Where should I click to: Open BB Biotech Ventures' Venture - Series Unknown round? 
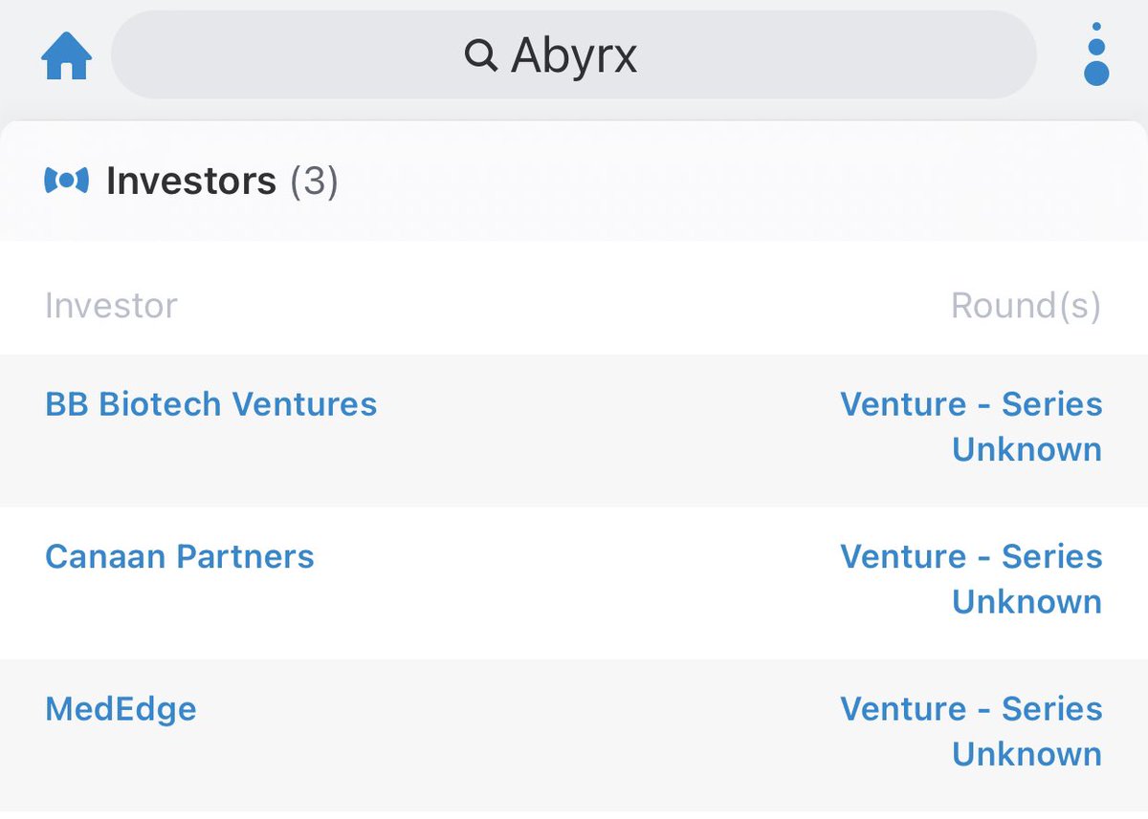pos(971,426)
